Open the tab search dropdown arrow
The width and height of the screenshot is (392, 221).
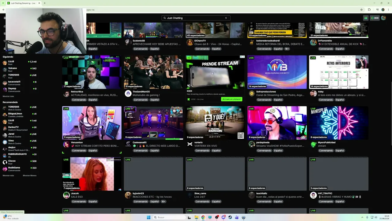2,3
